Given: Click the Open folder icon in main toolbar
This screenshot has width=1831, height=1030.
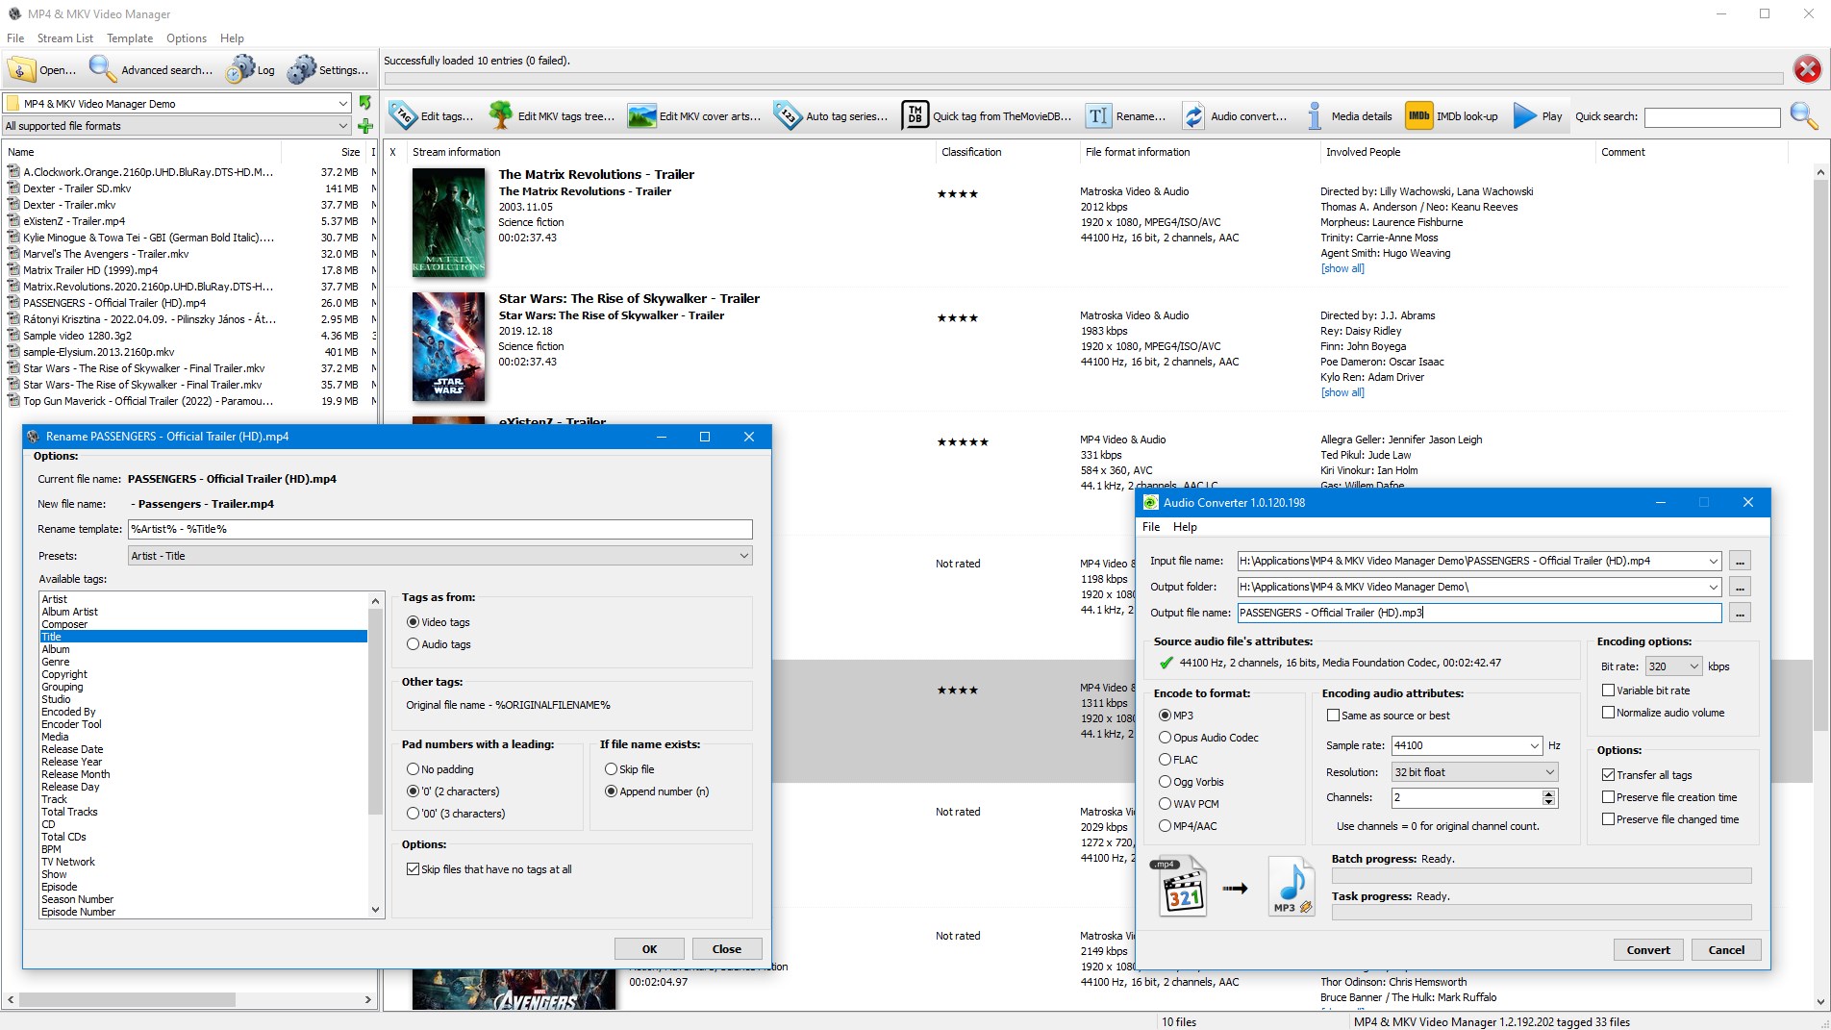Looking at the screenshot, I should click(21, 69).
